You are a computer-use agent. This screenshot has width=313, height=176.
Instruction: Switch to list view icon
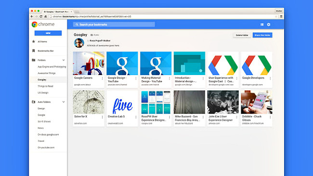(x=262, y=25)
